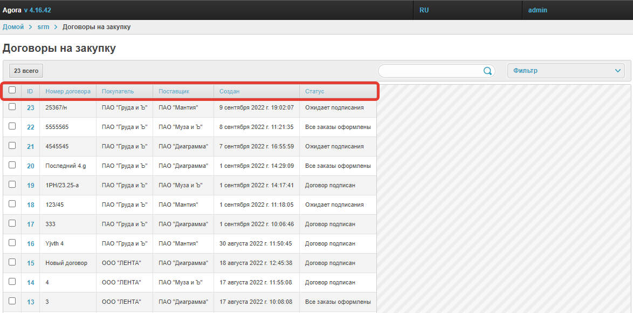This screenshot has height=313, width=633.
Task: Open contract ID 17 link
Action: point(31,224)
